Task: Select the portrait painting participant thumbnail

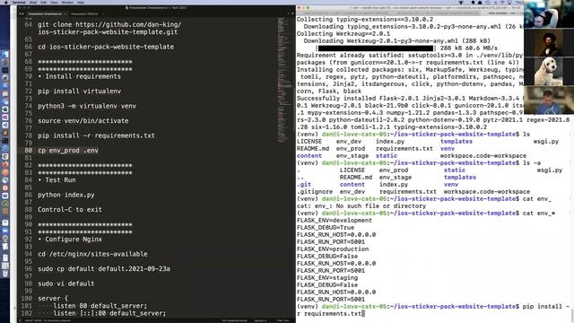Action: tap(548, 42)
